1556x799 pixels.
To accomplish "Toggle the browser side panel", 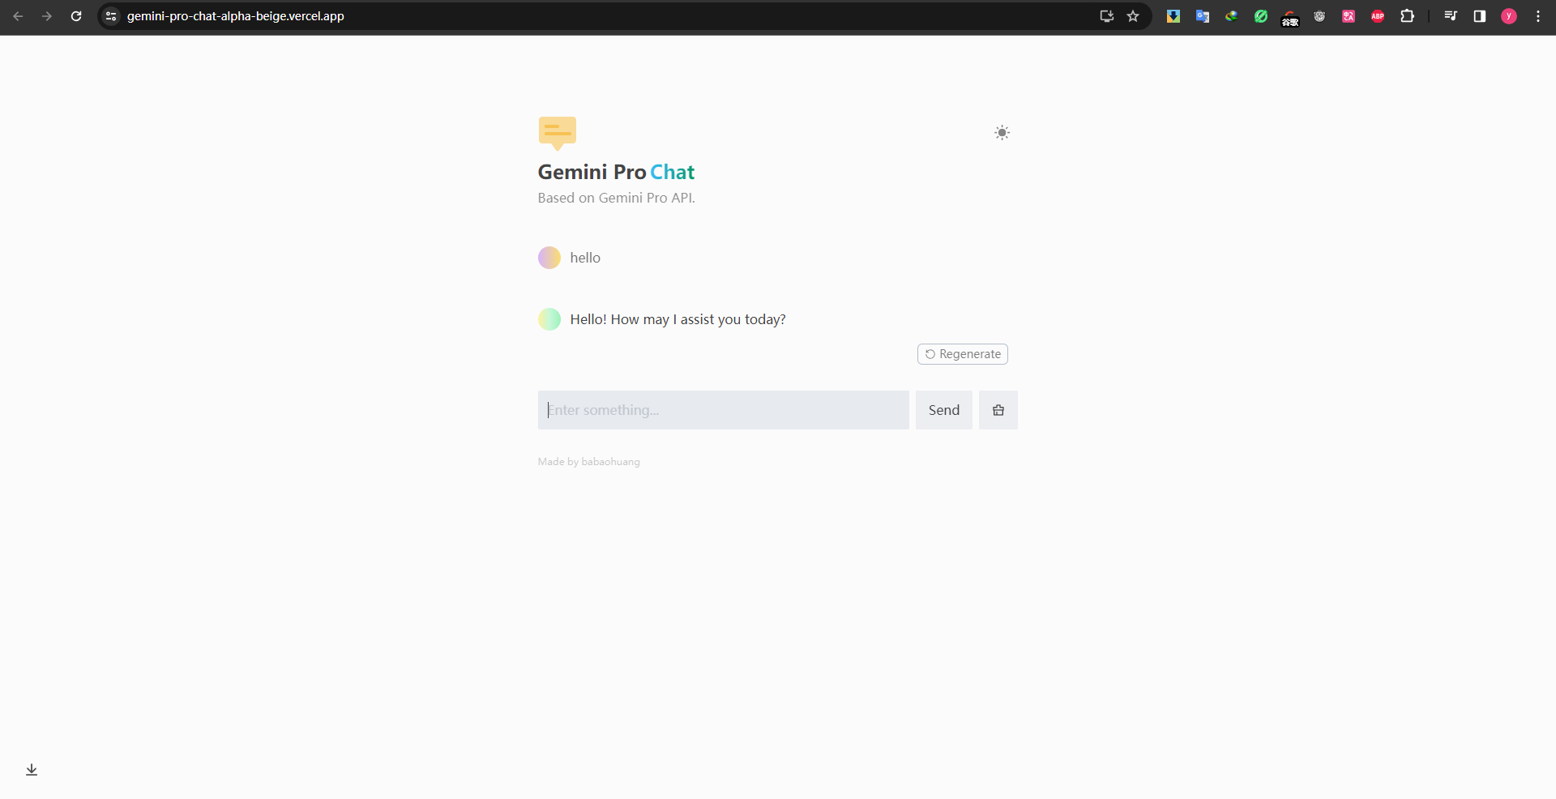I will point(1480,16).
